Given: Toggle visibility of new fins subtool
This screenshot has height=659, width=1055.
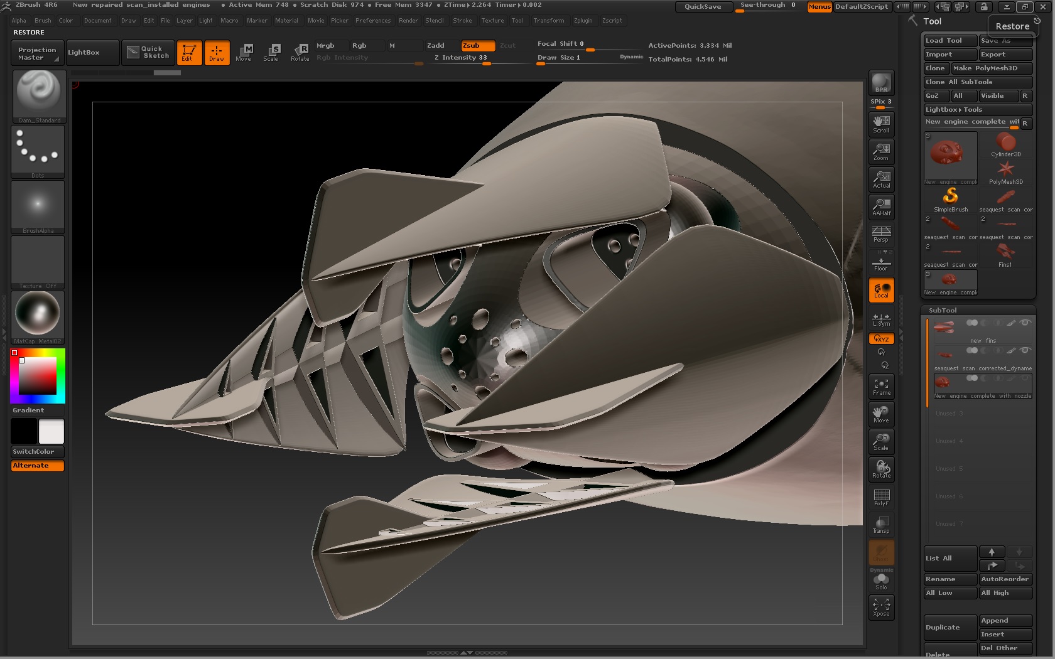Looking at the screenshot, I should [x=1025, y=323].
